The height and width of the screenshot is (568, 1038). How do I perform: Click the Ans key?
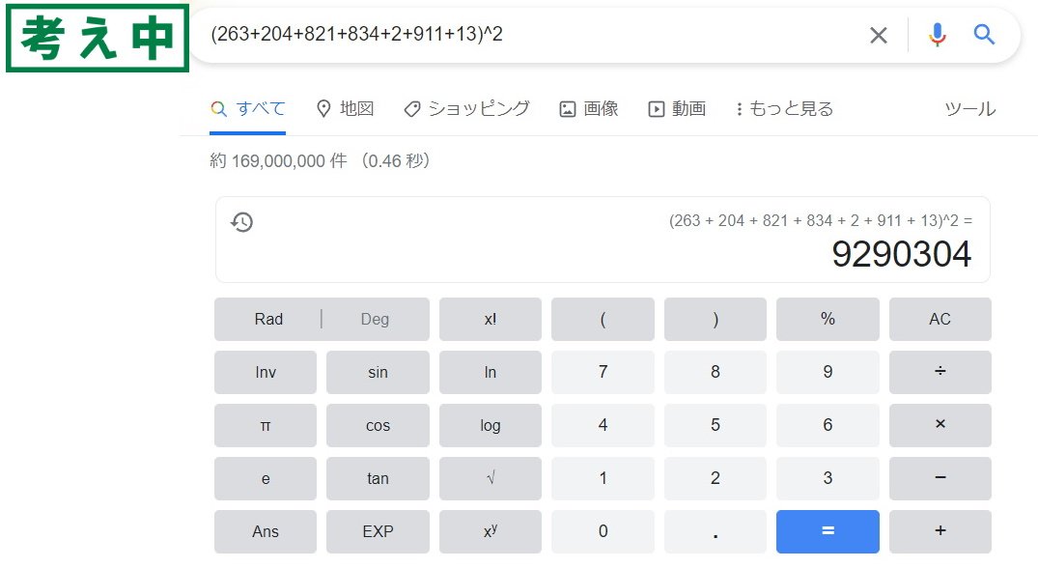point(266,531)
